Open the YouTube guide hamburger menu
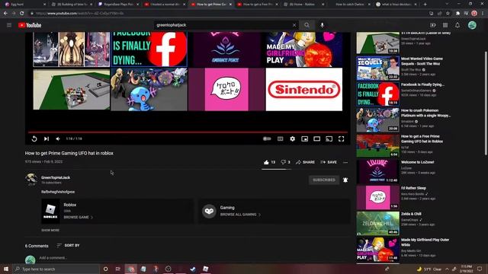The height and width of the screenshot is (274, 488). pyautogui.click(x=9, y=25)
